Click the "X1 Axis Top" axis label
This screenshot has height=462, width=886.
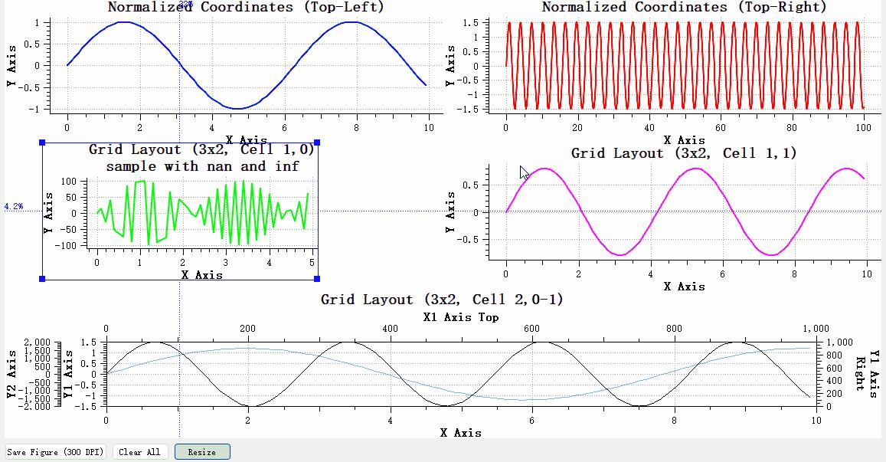coord(461,317)
